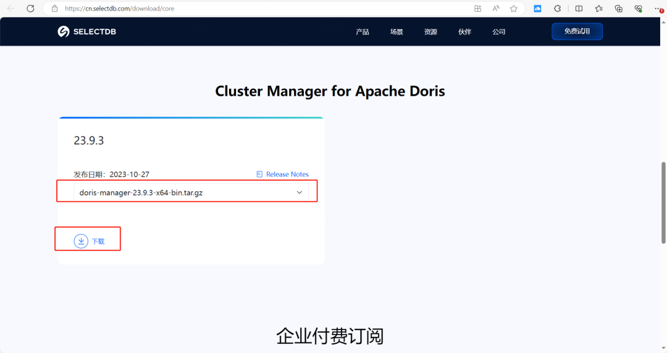Screen dimensions: 667x353
Task: Open the browser extensions puzzle icon
Action: click(557, 9)
